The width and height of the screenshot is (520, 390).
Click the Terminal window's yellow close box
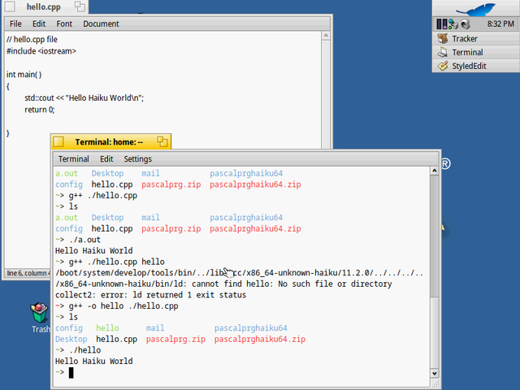58,142
